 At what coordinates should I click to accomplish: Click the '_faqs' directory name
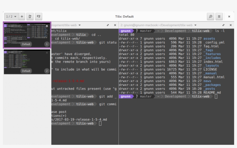pos(208,50)
